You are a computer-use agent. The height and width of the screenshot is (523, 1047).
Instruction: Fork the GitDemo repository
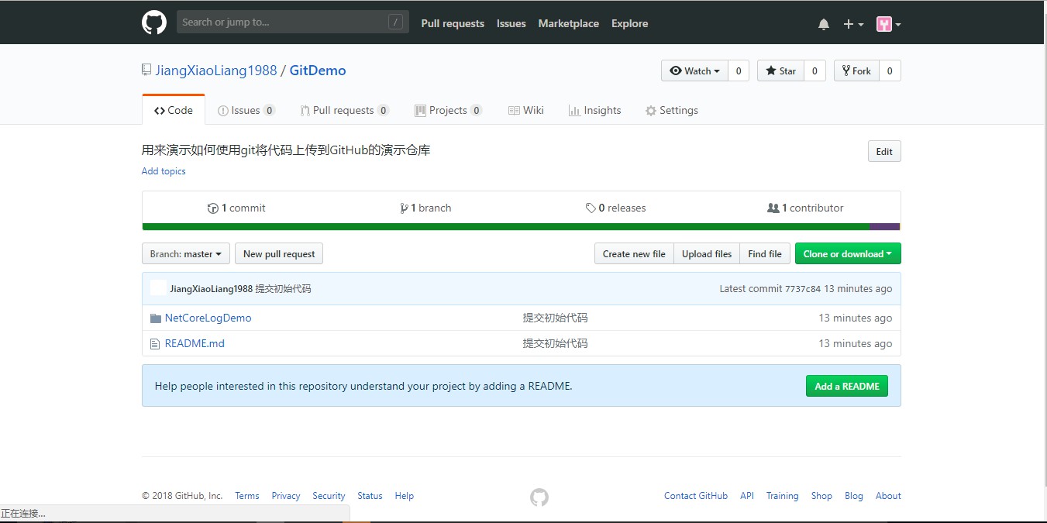coord(856,71)
